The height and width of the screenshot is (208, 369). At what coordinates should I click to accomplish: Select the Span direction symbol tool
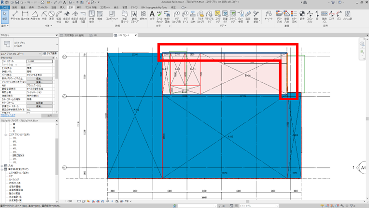point(310,17)
